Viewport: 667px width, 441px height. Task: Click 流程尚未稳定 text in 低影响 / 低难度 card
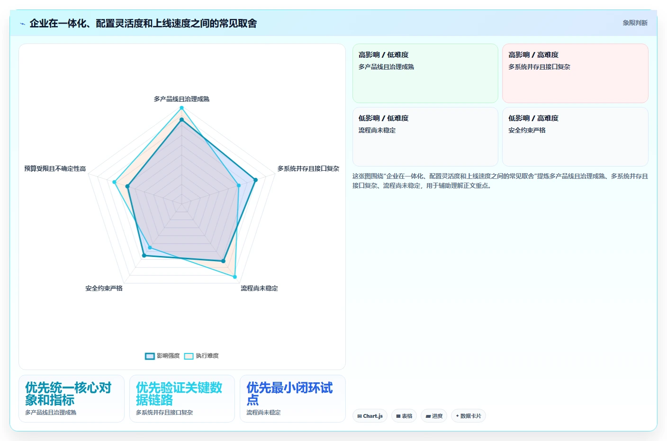point(377,130)
